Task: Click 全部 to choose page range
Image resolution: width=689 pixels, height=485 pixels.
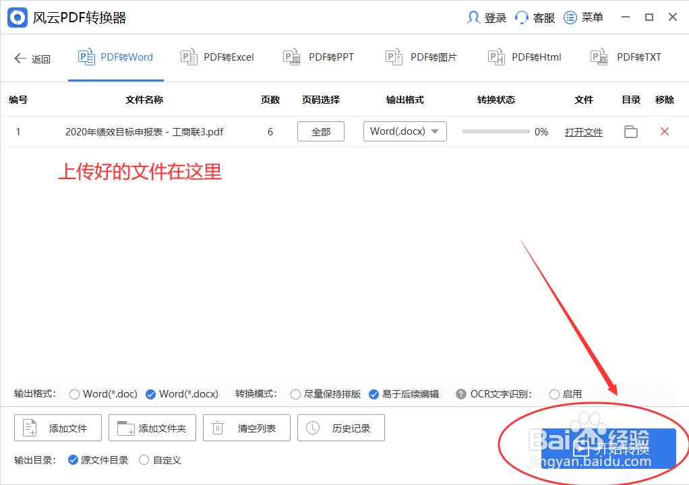Action: tap(320, 131)
